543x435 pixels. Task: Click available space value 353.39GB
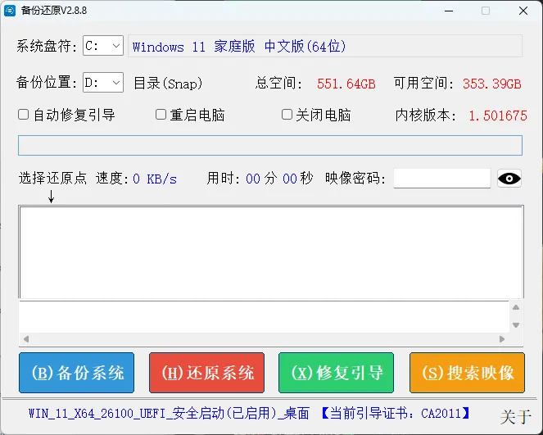pos(492,84)
